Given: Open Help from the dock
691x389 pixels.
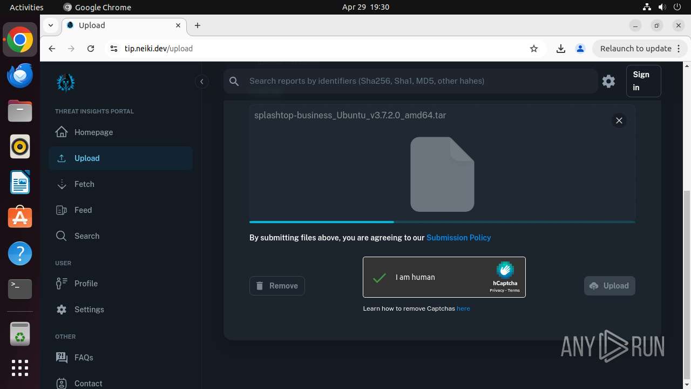Looking at the screenshot, I should point(20,253).
